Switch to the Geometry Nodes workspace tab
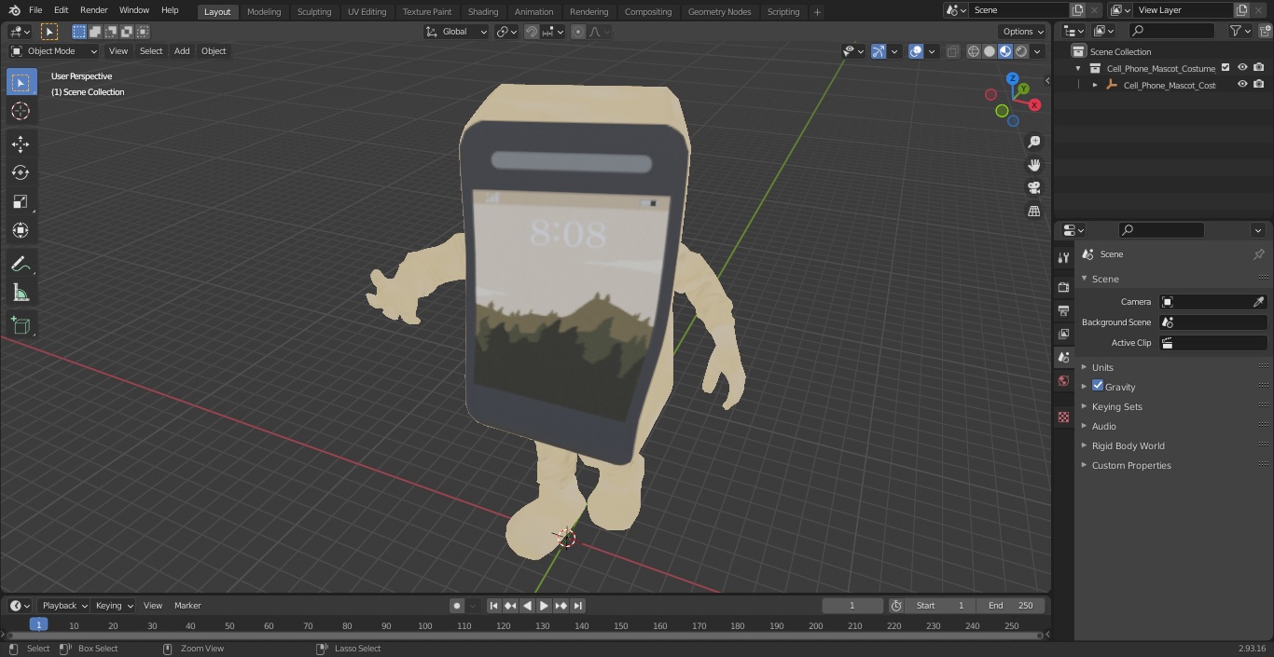The width and height of the screenshot is (1274, 657). [x=719, y=11]
